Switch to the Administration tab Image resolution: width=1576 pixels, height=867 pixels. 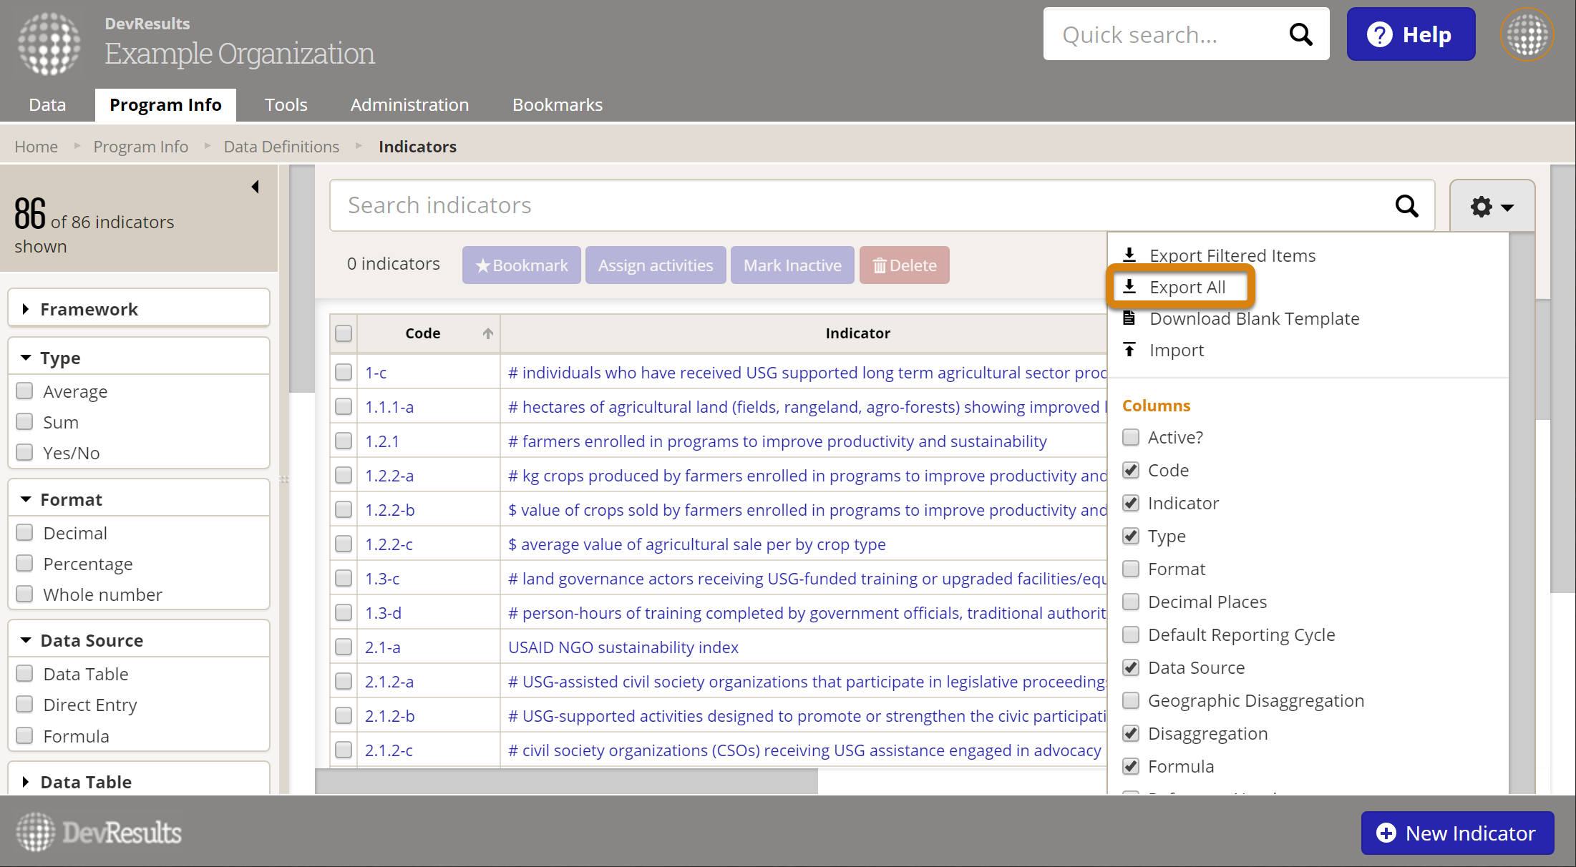(409, 105)
